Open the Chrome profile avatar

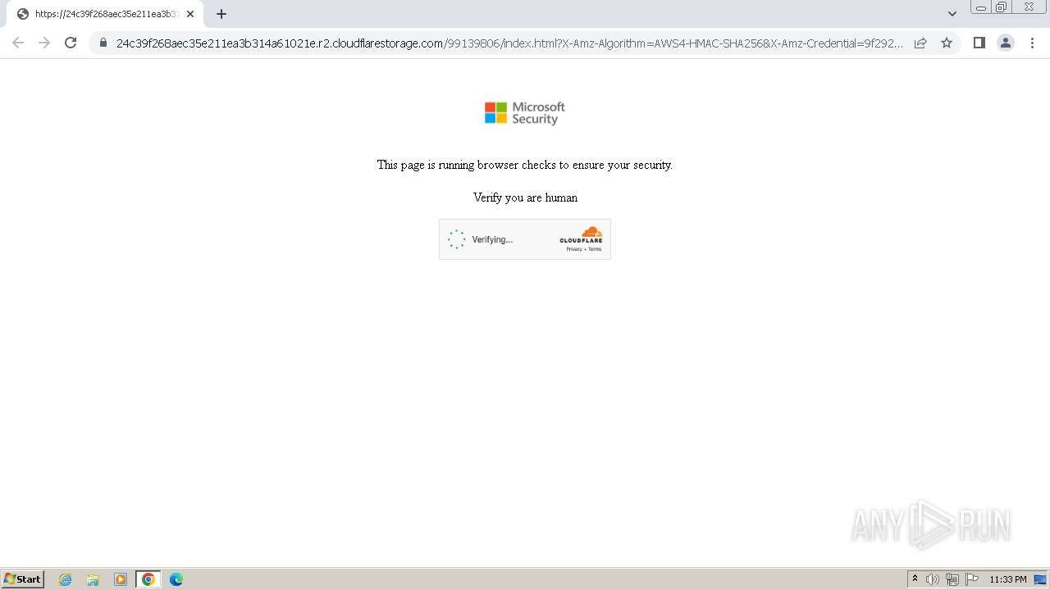1006,43
